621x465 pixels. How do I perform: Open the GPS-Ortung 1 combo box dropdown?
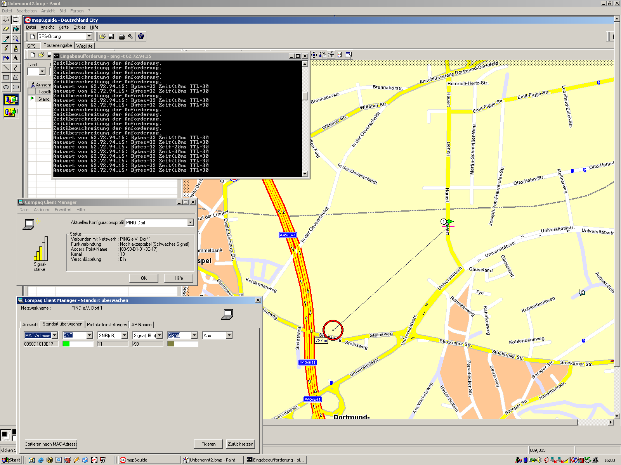(89, 36)
